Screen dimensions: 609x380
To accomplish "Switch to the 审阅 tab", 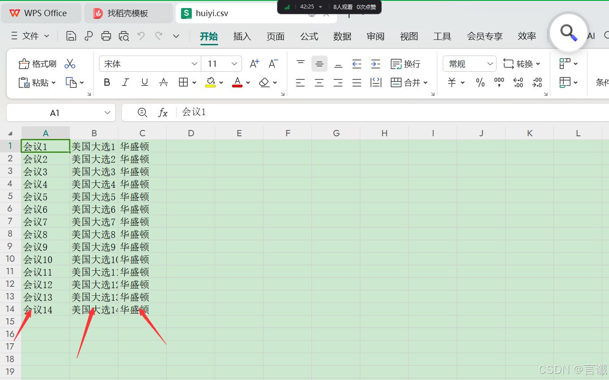I will tap(376, 36).
